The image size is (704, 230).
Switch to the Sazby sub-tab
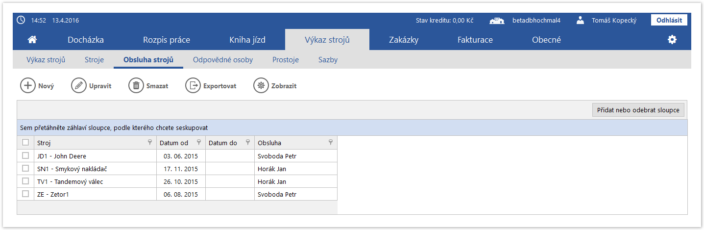click(x=328, y=60)
